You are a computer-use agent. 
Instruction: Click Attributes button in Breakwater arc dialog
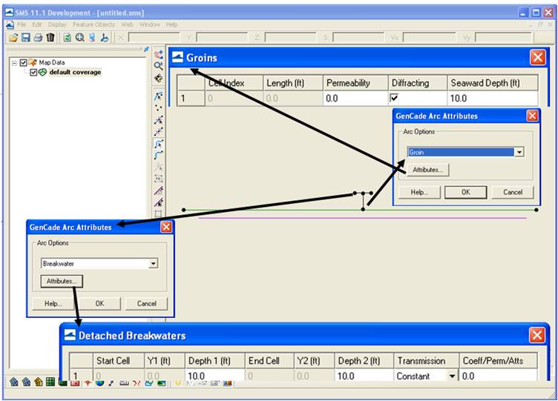click(x=62, y=281)
